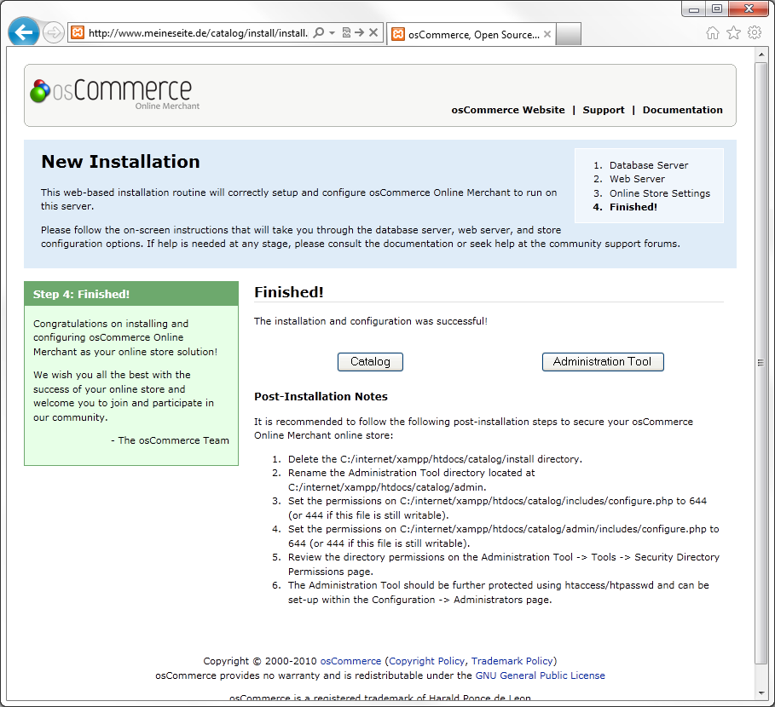
Task: Click the note reviewing Security Directory Permissions
Action: [x=504, y=564]
